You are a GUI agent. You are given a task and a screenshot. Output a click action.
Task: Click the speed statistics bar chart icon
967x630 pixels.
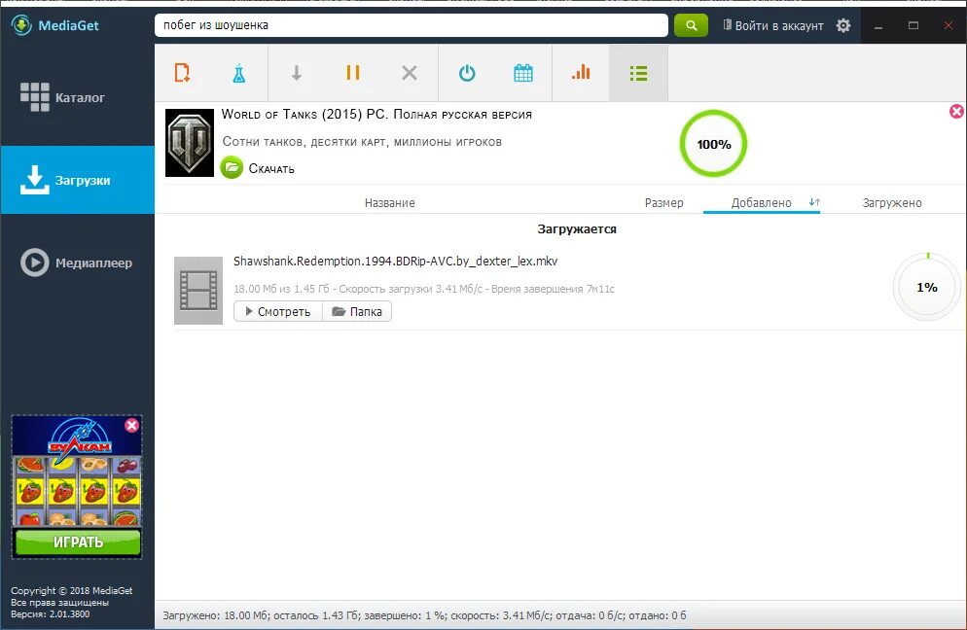click(581, 73)
